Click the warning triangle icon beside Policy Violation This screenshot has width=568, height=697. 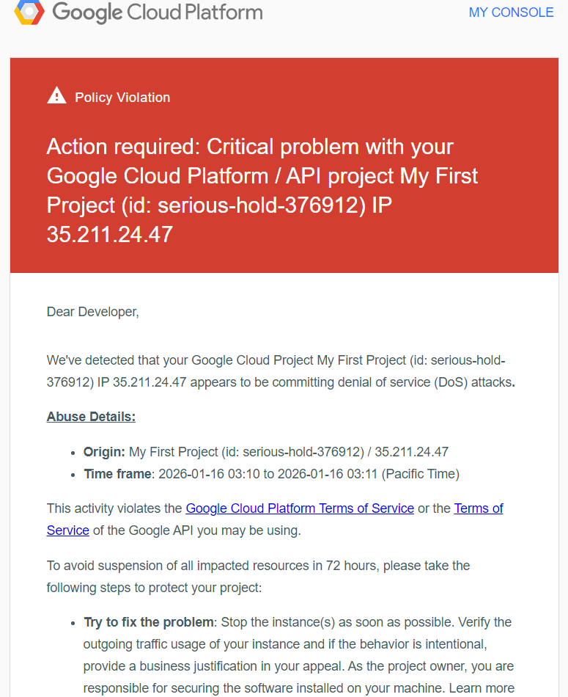tap(56, 95)
